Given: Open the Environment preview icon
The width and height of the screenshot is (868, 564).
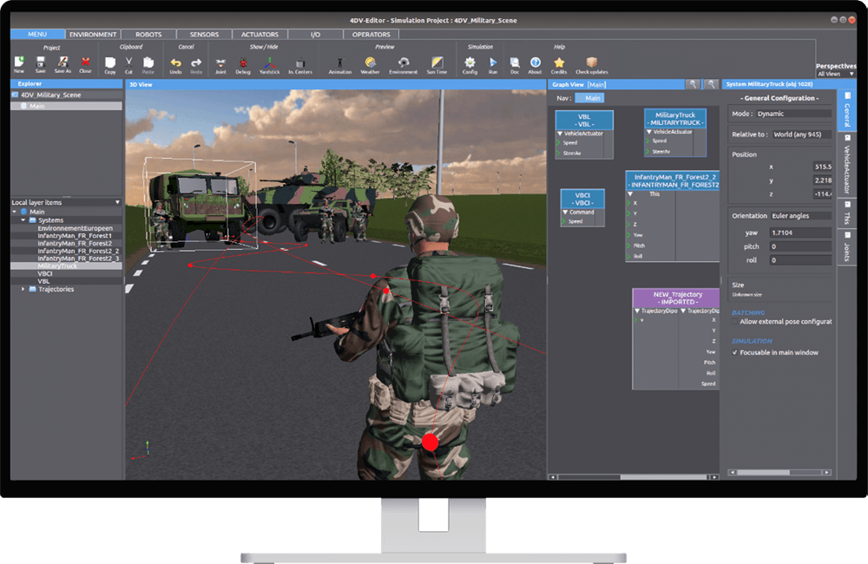Looking at the screenshot, I should (x=402, y=61).
